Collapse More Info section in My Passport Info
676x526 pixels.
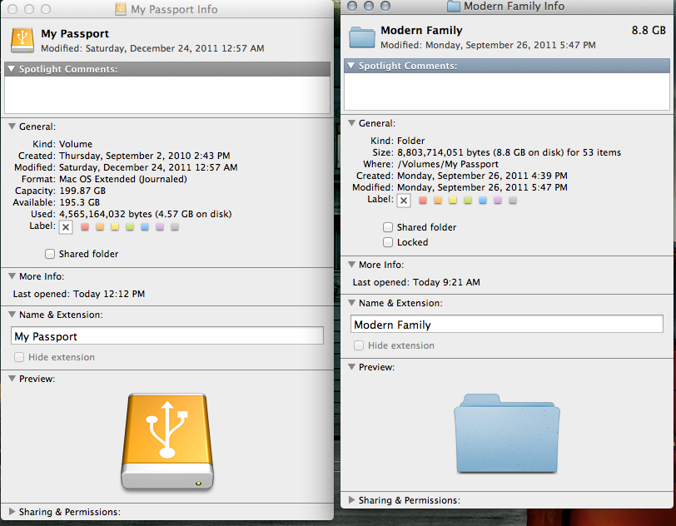point(12,276)
